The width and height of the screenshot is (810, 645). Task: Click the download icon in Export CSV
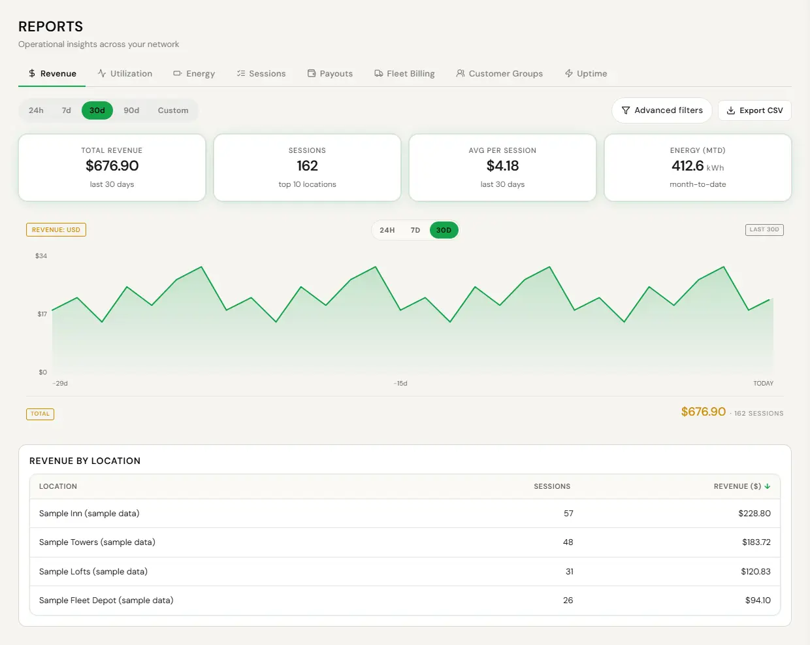731,110
